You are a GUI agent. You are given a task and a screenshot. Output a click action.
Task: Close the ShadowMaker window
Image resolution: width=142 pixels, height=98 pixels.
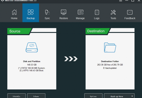139,1
